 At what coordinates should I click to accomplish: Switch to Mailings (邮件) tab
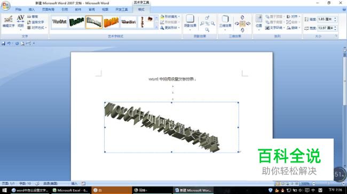(78, 10)
